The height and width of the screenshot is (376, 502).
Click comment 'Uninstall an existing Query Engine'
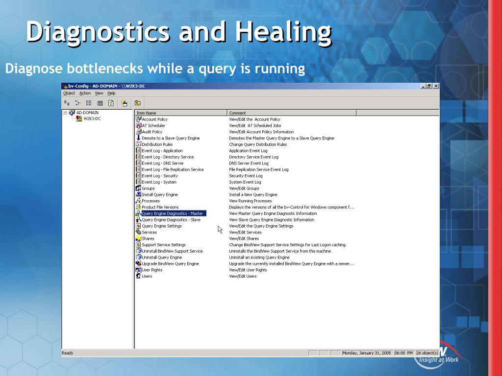pos(259,258)
